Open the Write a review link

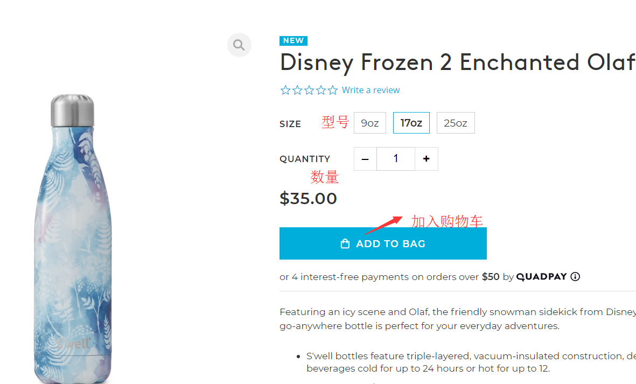click(x=371, y=90)
